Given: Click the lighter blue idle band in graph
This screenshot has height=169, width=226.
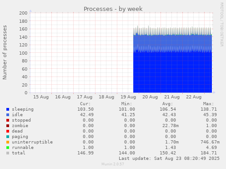Looking at the screenshot, I should tap(172, 41).
